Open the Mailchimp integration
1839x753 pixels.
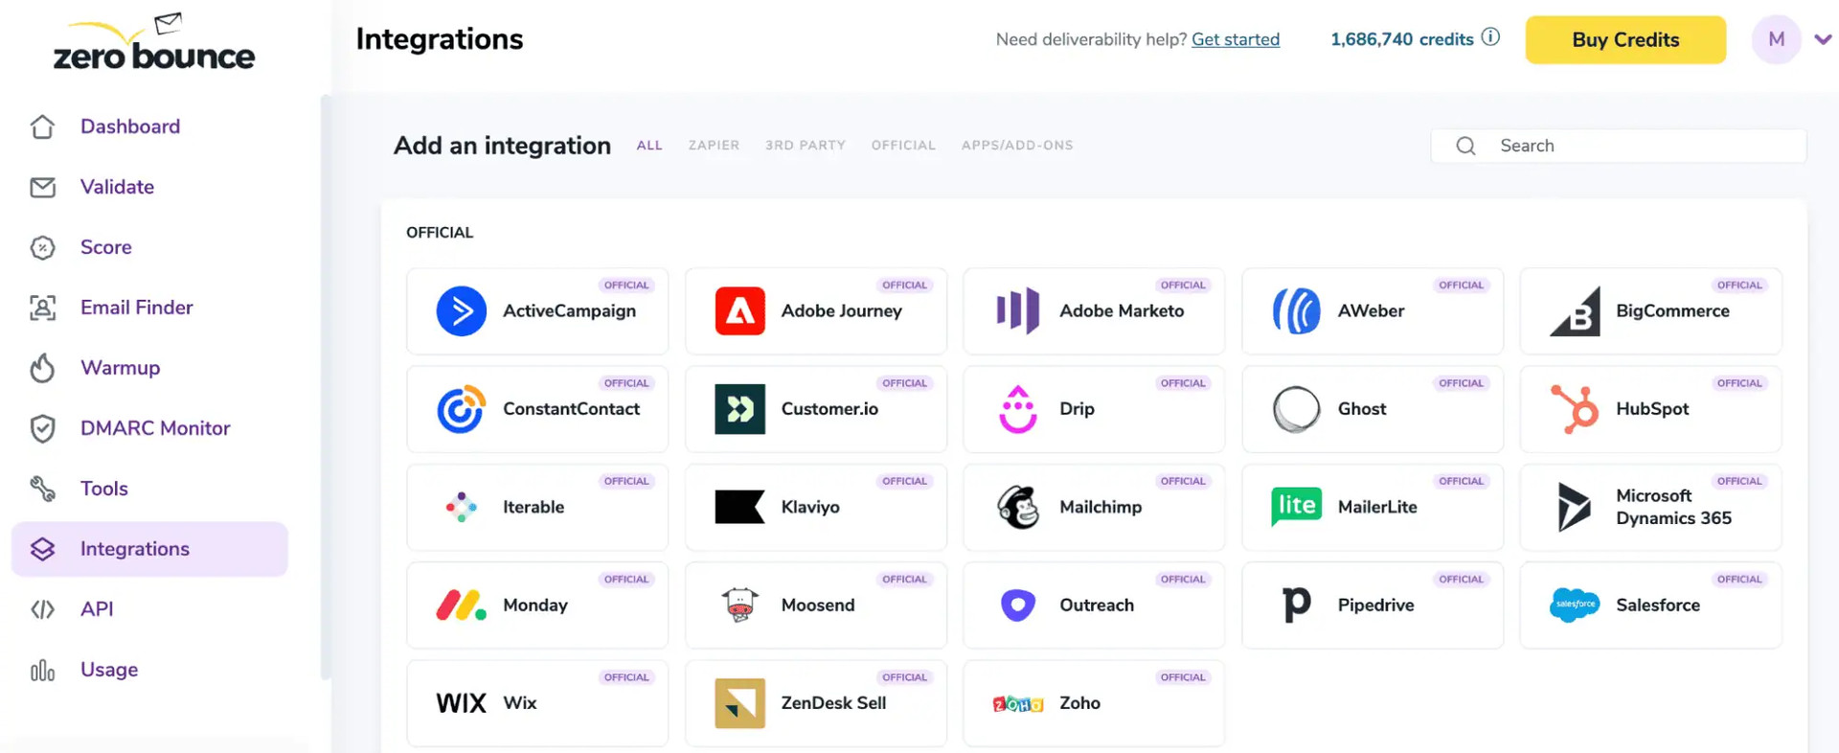[1093, 508]
